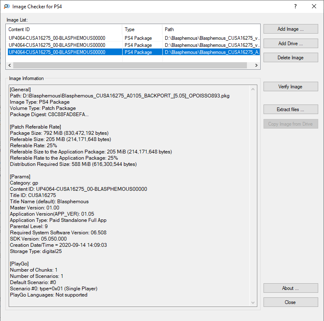Image resolution: width=324 pixels, height=321 pixels.
Task: Delete the selected image
Action: click(x=290, y=58)
